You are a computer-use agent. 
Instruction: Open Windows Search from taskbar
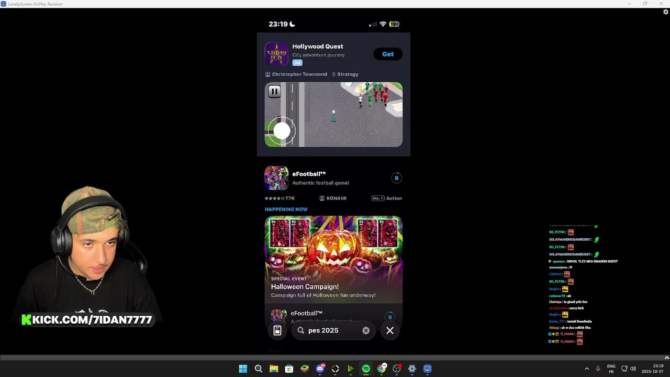[x=259, y=369]
